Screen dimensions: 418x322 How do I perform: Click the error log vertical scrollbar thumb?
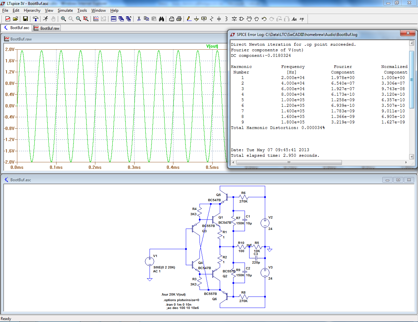point(411,80)
